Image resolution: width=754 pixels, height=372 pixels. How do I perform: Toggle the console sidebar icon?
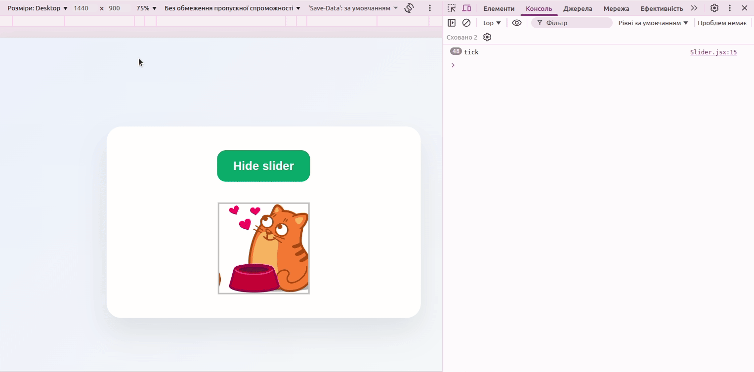point(451,23)
